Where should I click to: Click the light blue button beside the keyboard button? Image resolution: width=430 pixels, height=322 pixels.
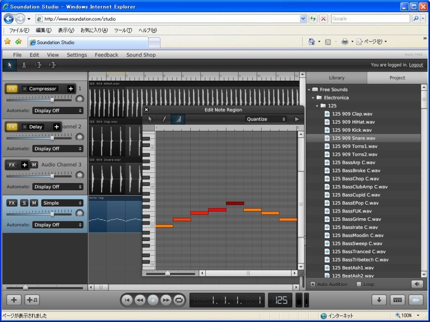(x=416, y=300)
